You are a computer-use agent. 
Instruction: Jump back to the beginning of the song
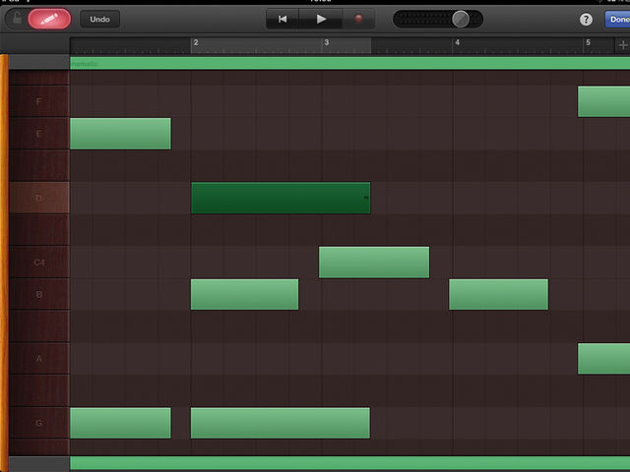tap(283, 19)
